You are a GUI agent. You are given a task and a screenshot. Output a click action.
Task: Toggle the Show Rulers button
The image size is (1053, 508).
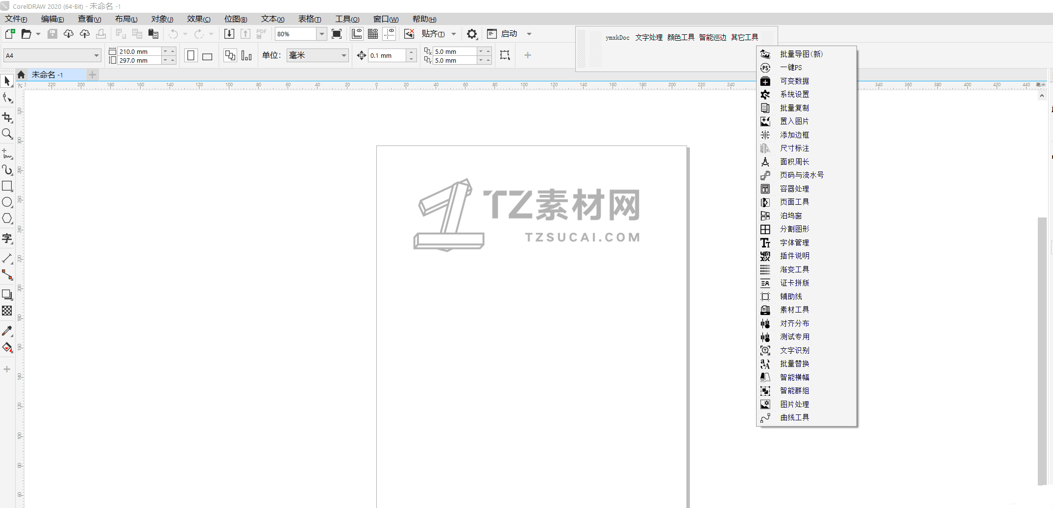tap(357, 34)
